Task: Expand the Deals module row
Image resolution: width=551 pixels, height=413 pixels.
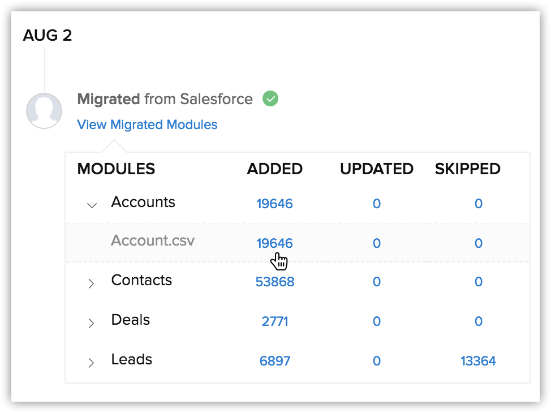Action: click(91, 322)
